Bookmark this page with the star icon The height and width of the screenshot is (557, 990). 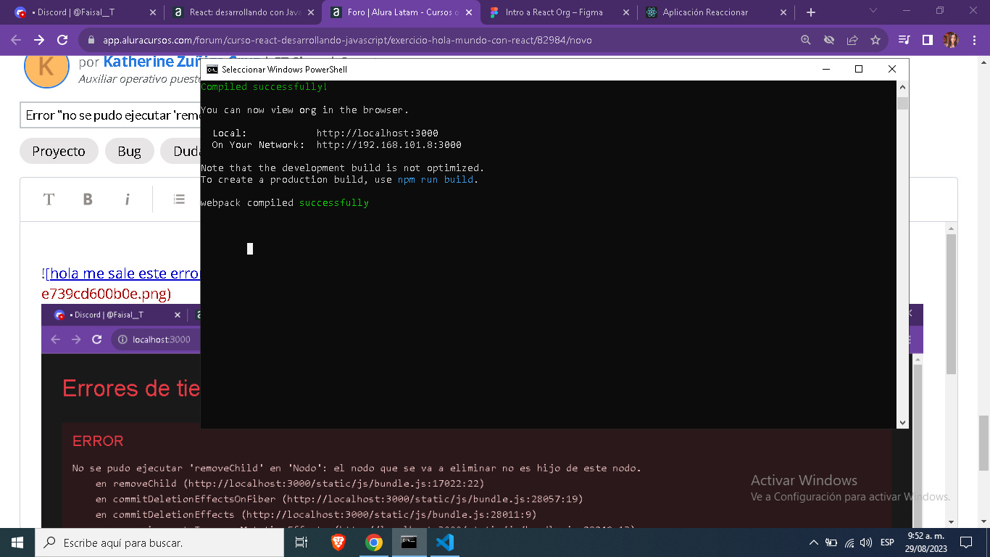[875, 40]
